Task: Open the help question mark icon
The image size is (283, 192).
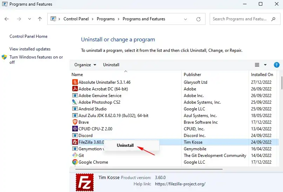Action: (x=276, y=65)
